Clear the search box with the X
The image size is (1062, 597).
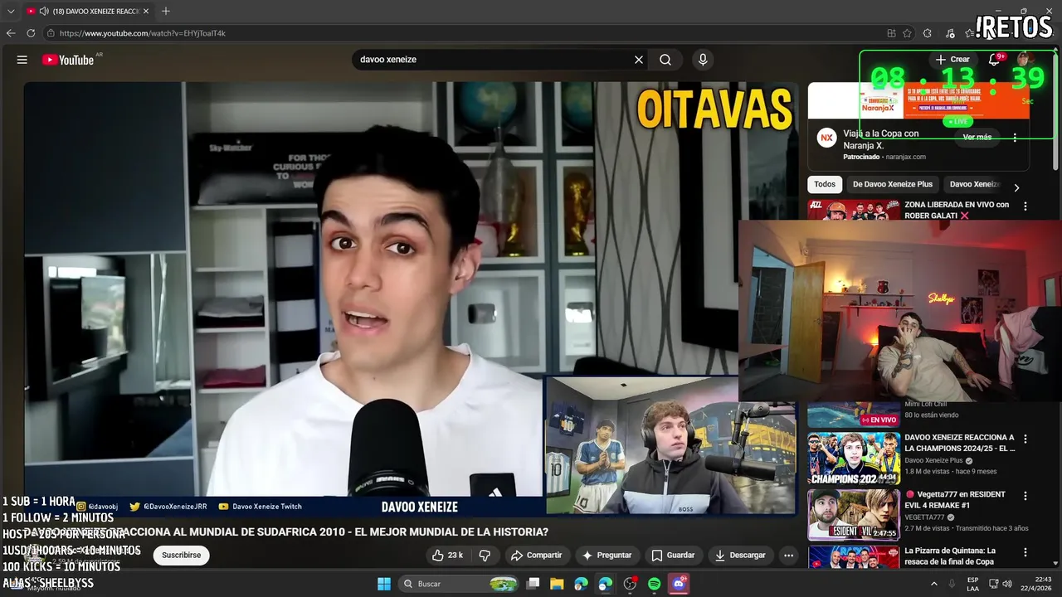(x=639, y=60)
